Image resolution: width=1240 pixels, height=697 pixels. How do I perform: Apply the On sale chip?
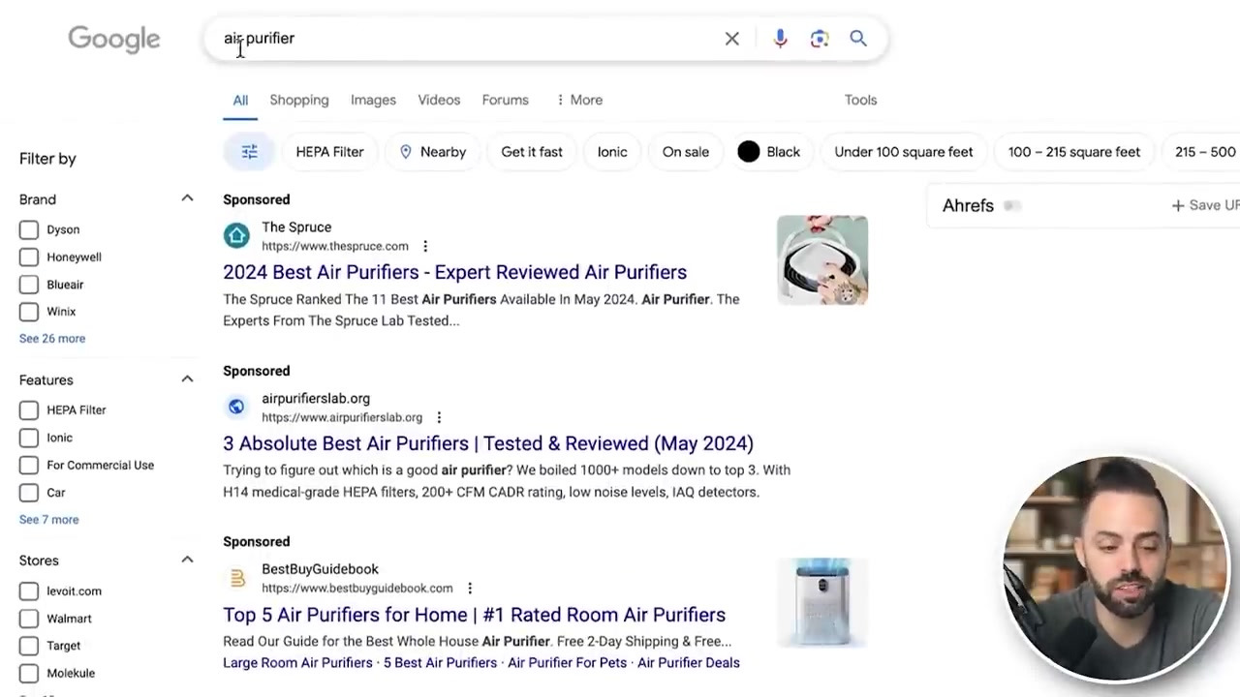point(686,152)
